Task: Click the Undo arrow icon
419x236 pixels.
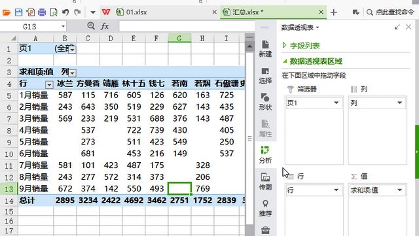Action: coord(65,12)
